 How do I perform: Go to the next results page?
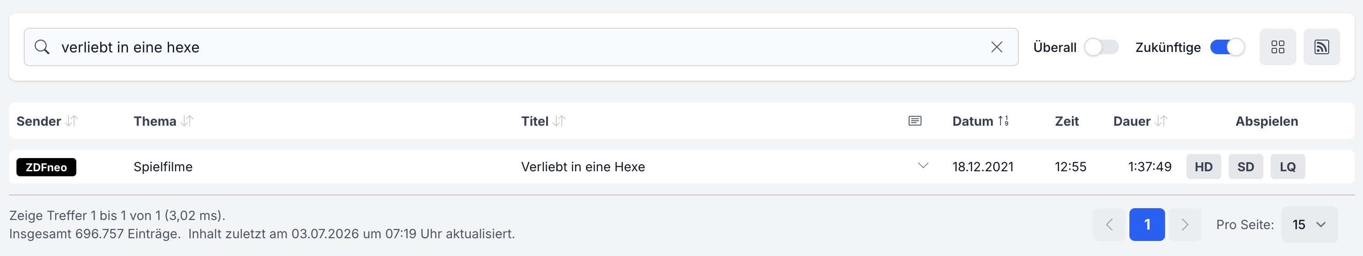pyautogui.click(x=1185, y=224)
